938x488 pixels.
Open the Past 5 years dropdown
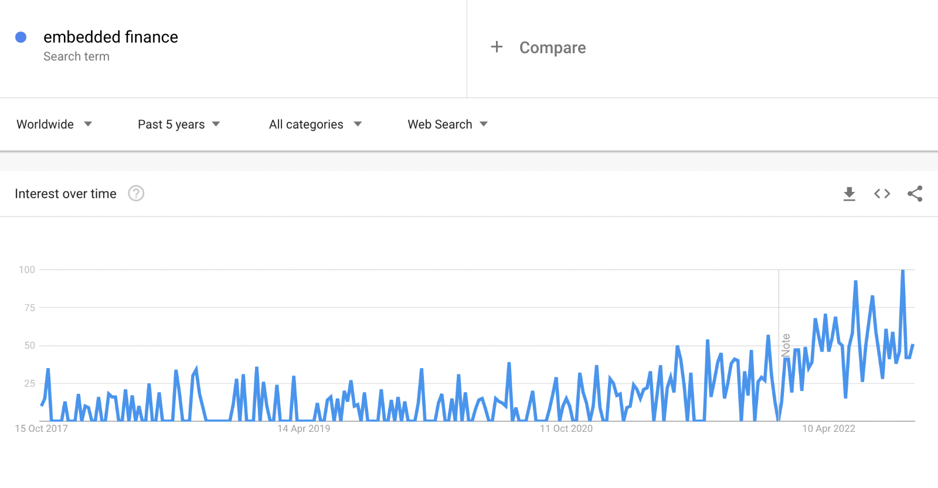click(179, 124)
